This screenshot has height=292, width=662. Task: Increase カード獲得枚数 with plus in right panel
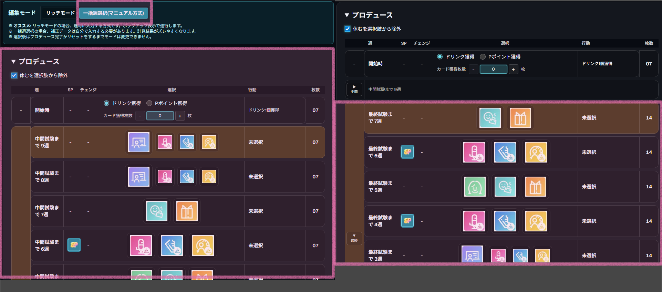513,70
